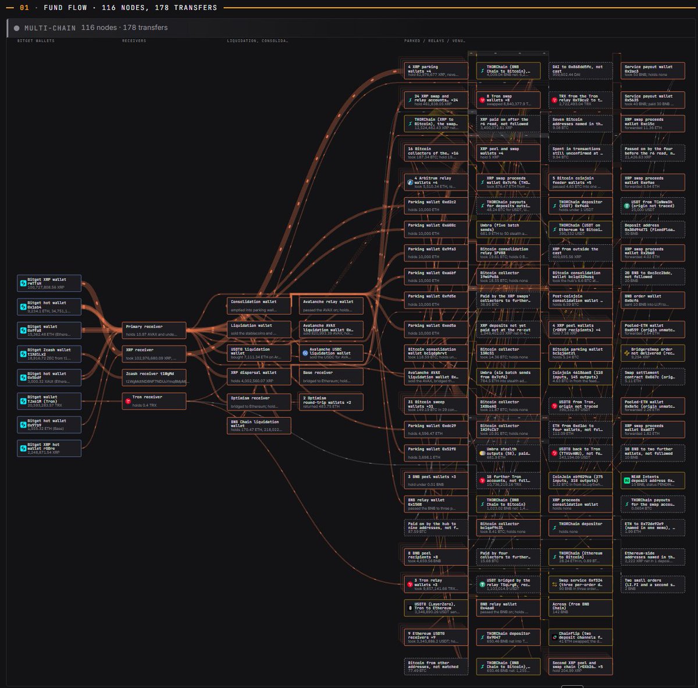Screen dimensions: 698x688
Task: Open Deposit address 0x30d94d71 (FixedFloat) node
Action: point(653,229)
